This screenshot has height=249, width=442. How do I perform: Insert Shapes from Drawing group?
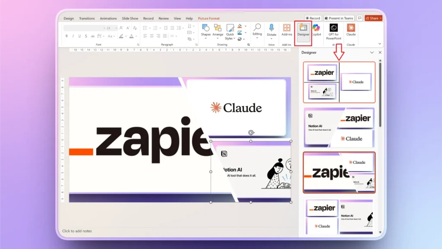coord(205,31)
